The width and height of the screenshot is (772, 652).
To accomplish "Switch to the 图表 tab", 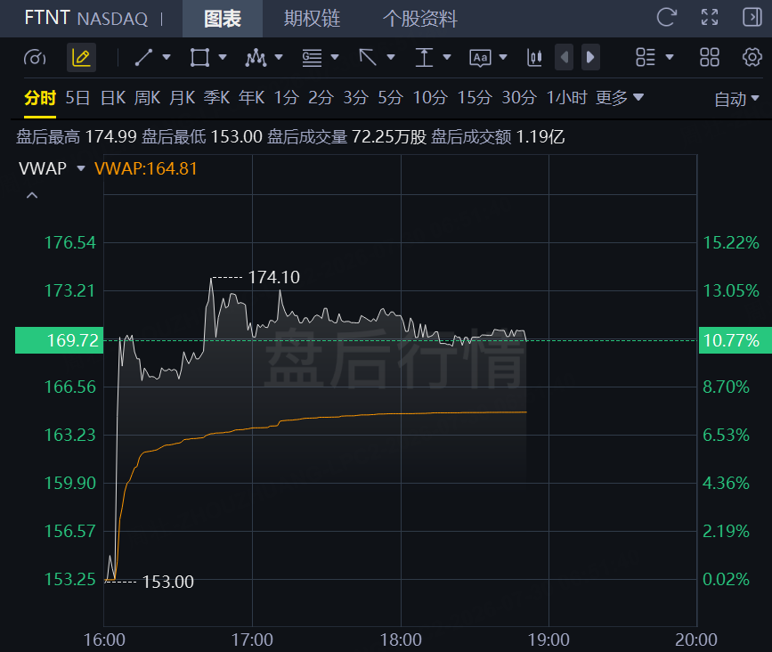I will point(223,19).
